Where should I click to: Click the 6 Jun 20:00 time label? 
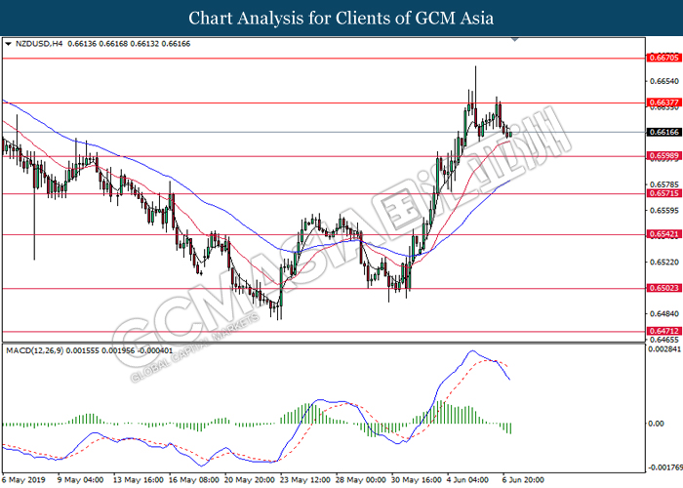[523, 480]
